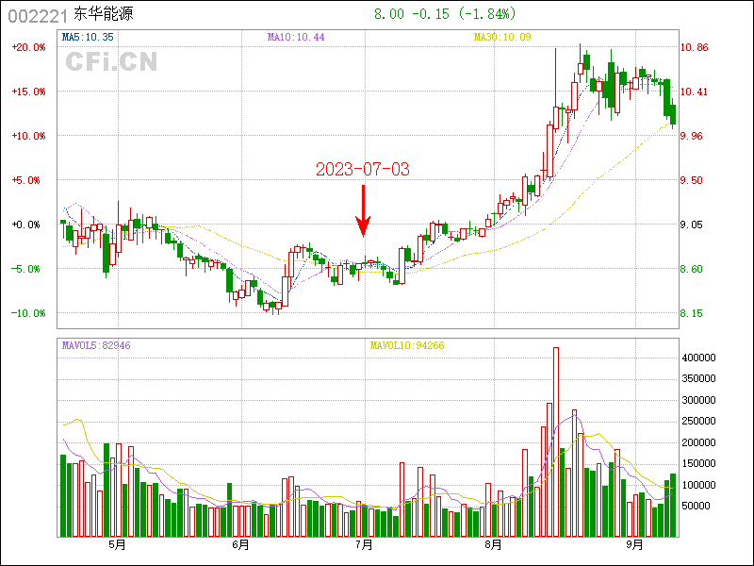Jump to 5月 on the time axis
The width and height of the screenshot is (754, 566).
coord(117,545)
